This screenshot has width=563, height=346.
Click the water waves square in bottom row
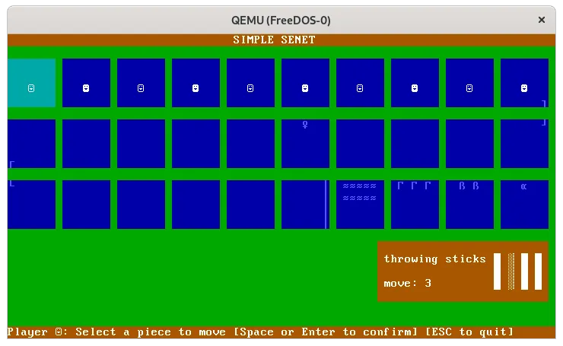pyautogui.click(x=360, y=205)
